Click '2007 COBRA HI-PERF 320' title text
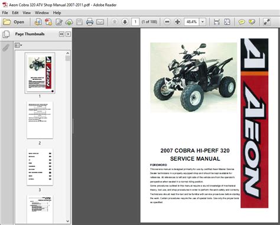This screenshot has height=225, width=280. pyautogui.click(x=195, y=151)
